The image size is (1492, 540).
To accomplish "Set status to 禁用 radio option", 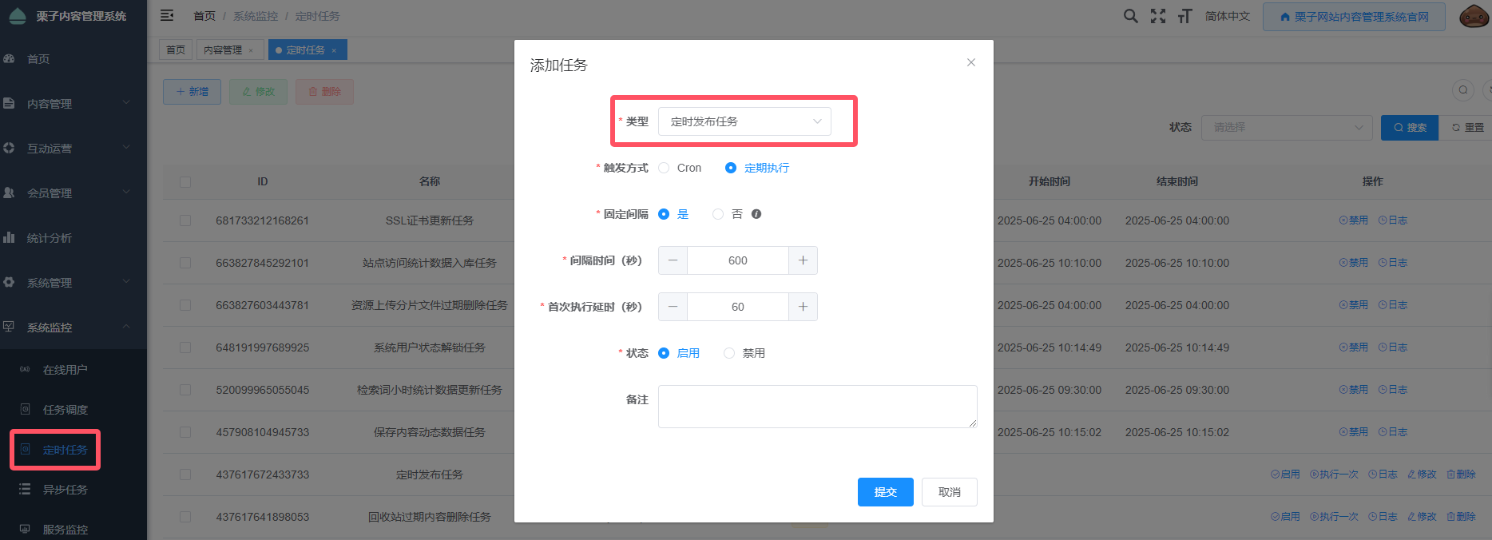I will click(729, 353).
